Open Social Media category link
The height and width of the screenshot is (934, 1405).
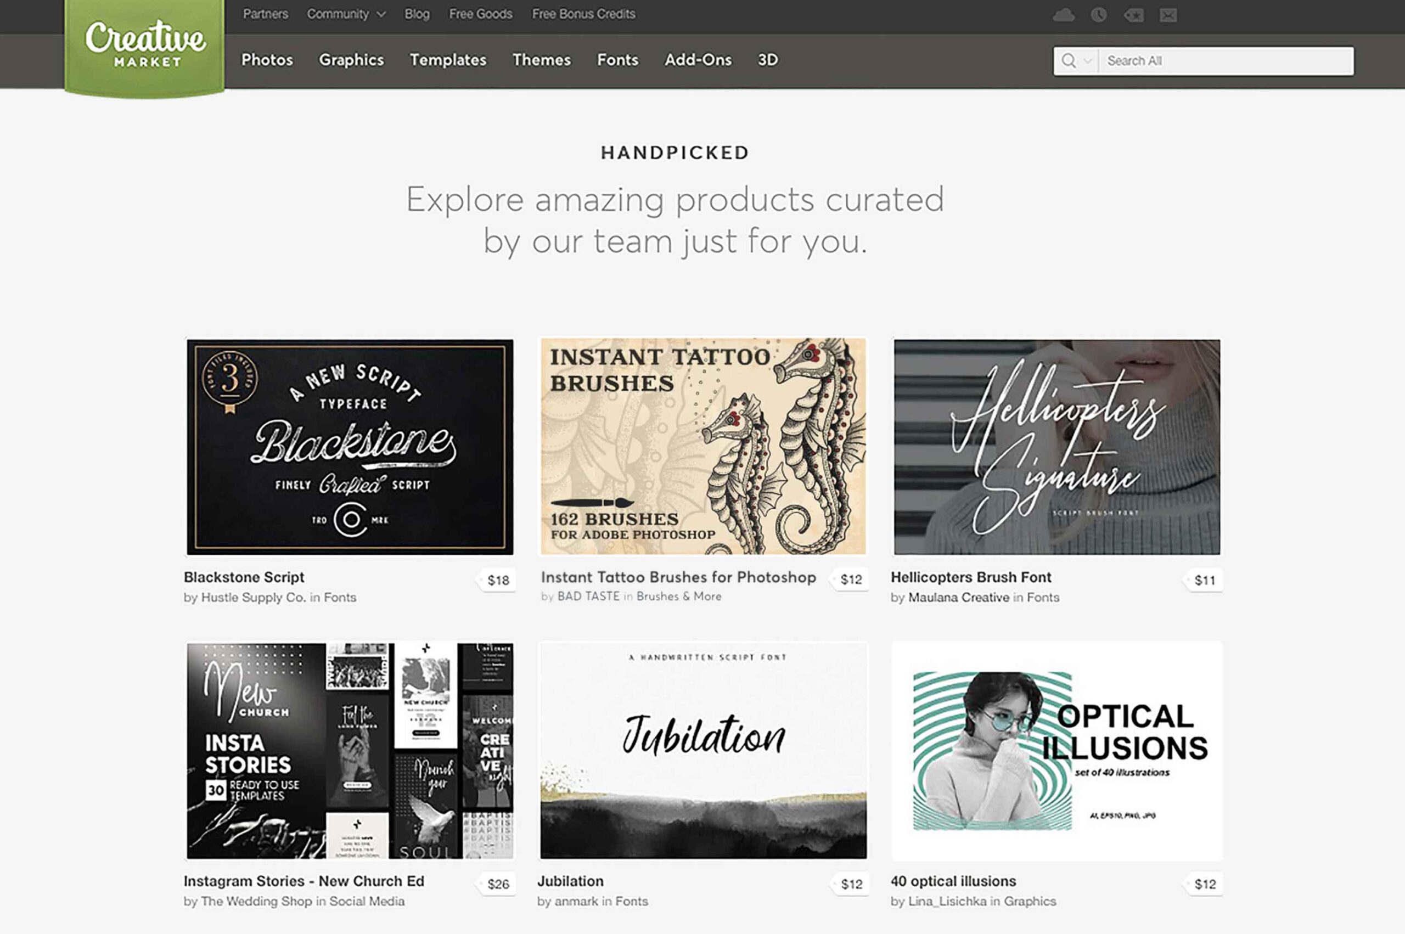pos(367,901)
